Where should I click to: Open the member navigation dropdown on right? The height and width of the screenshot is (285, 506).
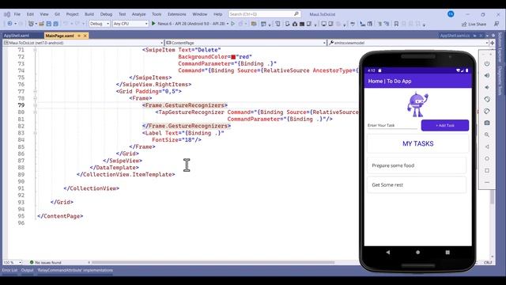(408, 43)
